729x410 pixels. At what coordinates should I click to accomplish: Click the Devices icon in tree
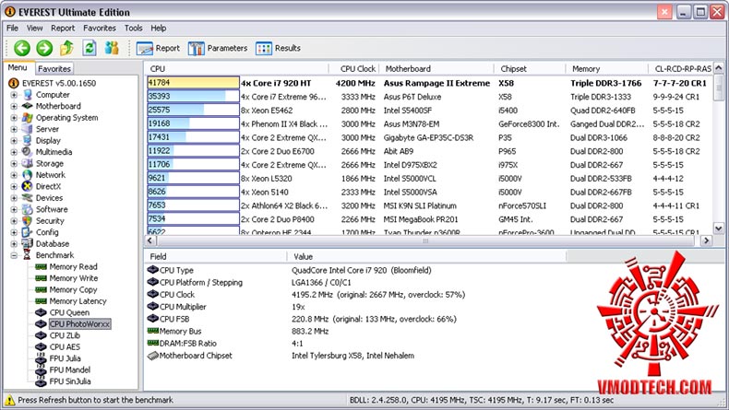pyautogui.click(x=28, y=198)
